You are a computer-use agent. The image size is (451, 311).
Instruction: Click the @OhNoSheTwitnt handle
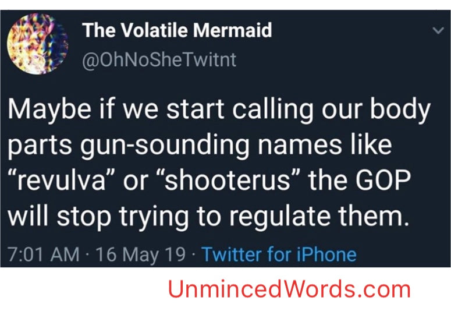coord(159,60)
